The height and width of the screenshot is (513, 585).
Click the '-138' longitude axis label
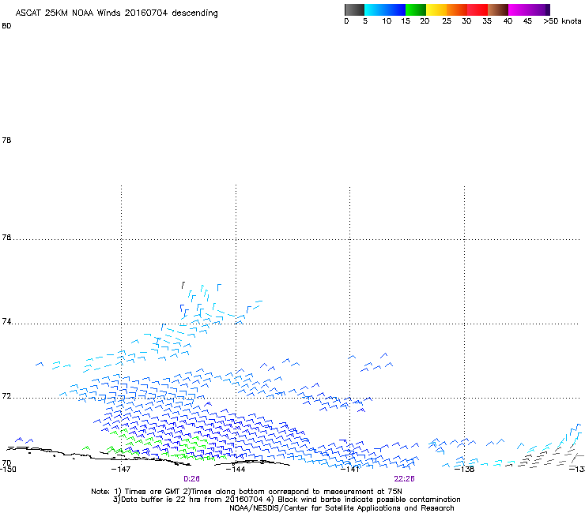pyautogui.click(x=464, y=469)
